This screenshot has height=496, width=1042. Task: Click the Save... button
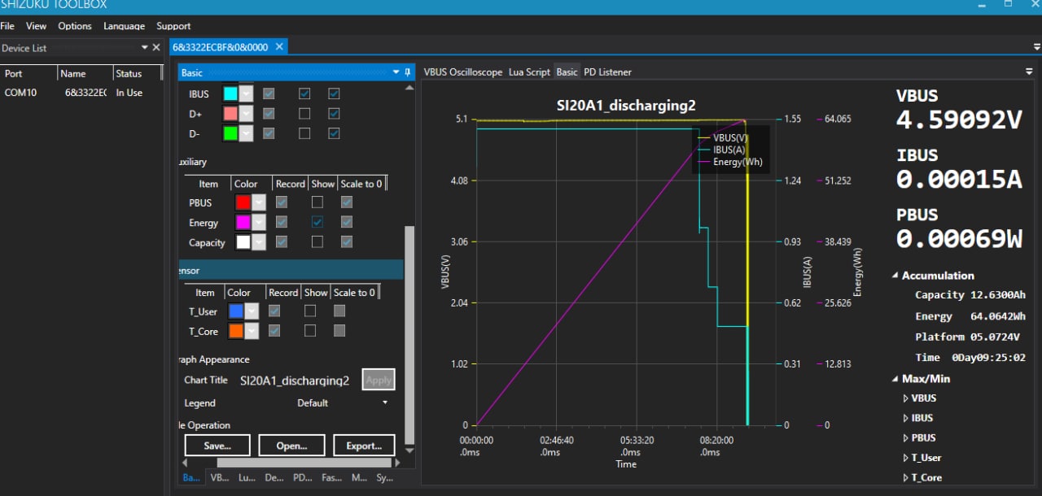[217, 446]
